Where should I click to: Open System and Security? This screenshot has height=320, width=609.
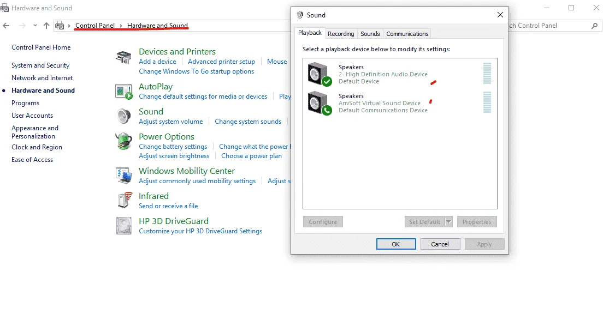pos(40,65)
